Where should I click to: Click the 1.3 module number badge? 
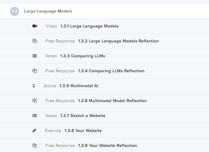pos(14,11)
